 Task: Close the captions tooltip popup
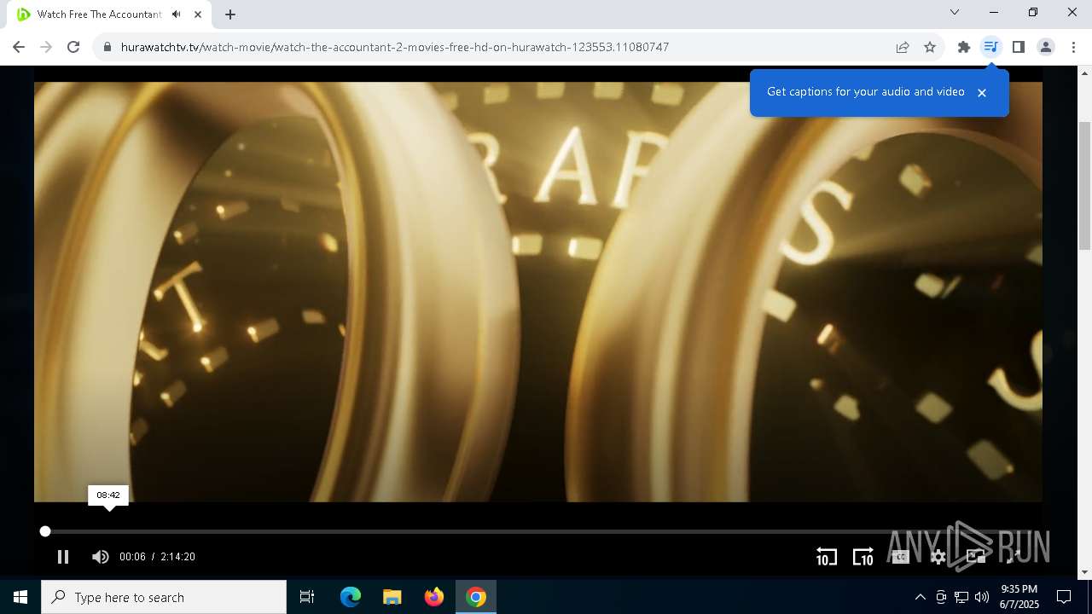pyautogui.click(x=982, y=92)
